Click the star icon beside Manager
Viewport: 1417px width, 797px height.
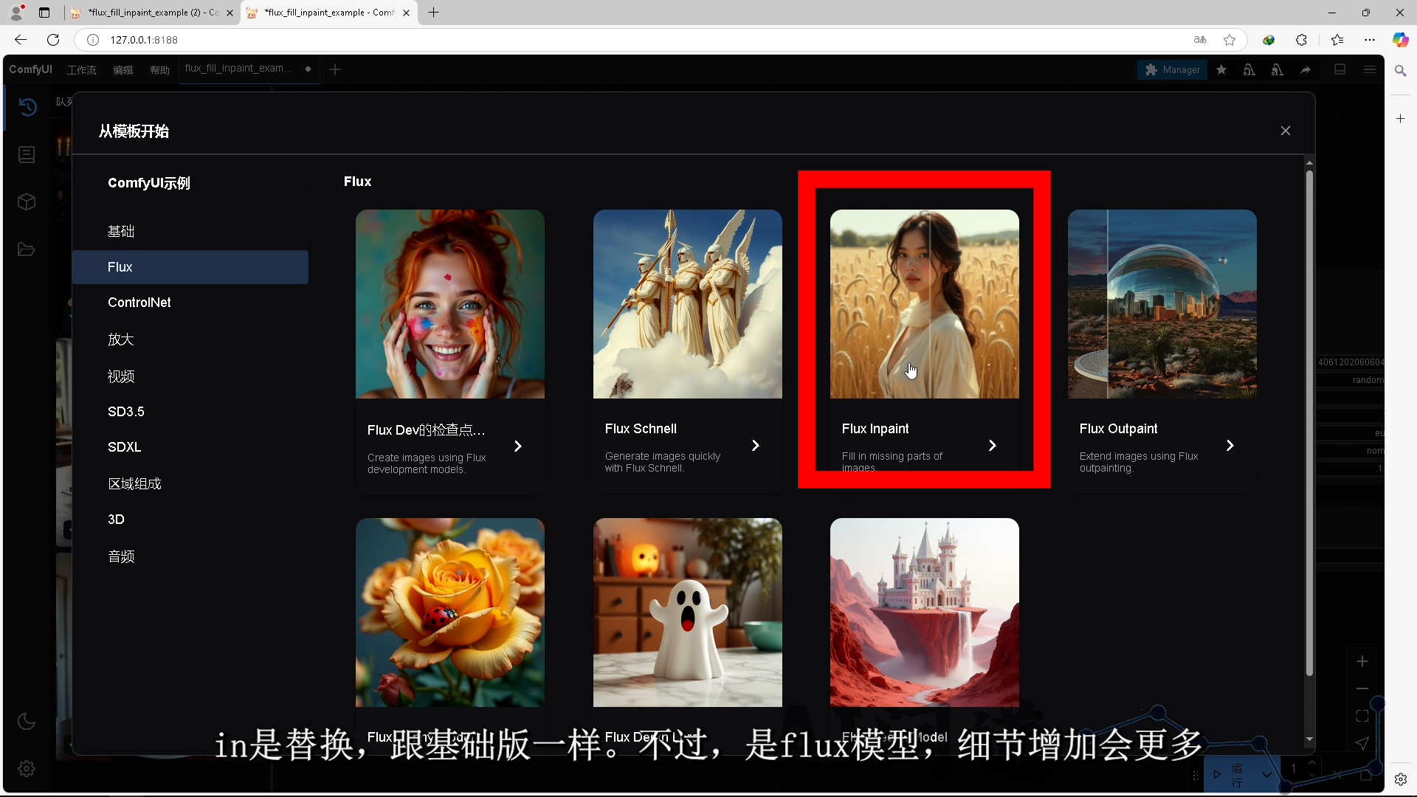pyautogui.click(x=1221, y=69)
